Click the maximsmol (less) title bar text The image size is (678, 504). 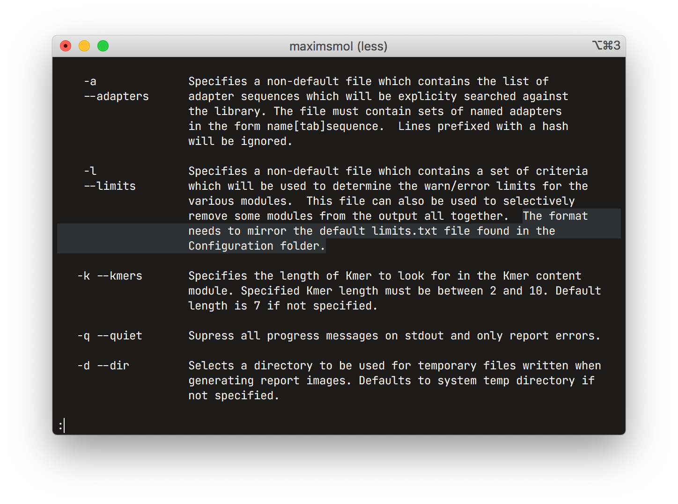click(x=339, y=46)
